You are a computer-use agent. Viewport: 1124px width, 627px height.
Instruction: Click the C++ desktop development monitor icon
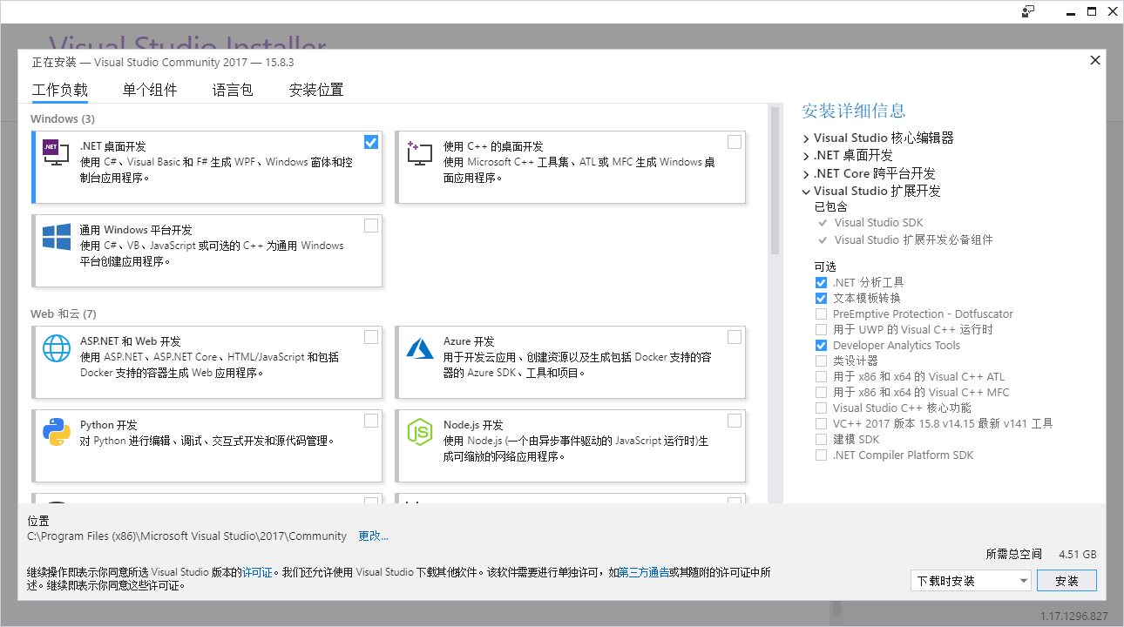tap(420, 154)
